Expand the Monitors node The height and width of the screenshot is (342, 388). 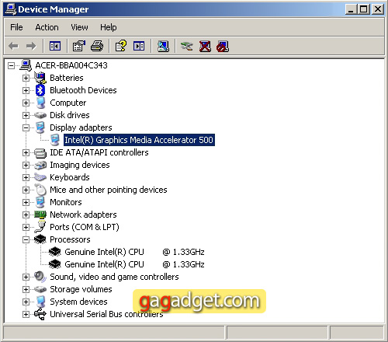click(26, 202)
